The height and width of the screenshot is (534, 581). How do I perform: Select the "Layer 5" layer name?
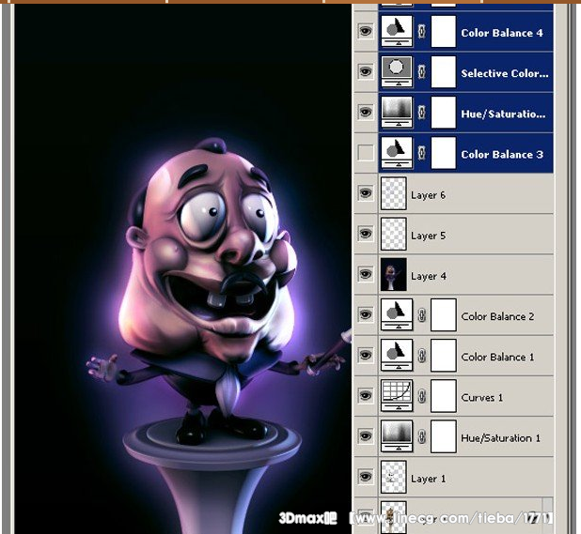428,236
